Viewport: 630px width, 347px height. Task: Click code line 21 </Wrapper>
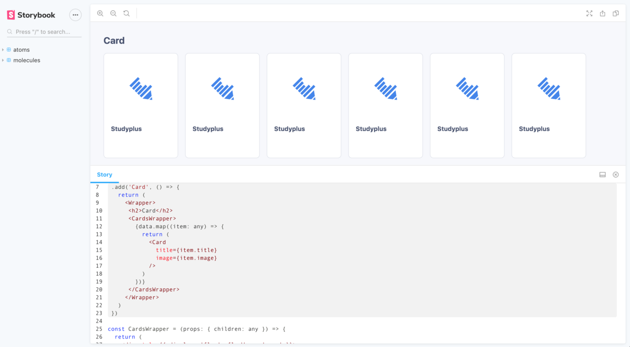142,297
